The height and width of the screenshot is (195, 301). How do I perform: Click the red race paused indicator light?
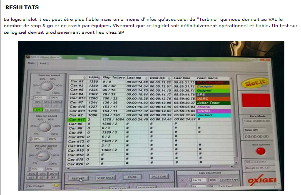click(x=261, y=151)
